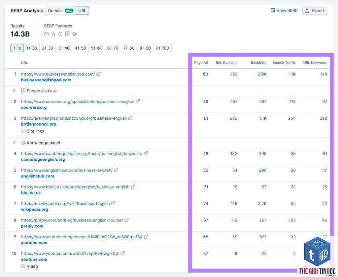Open external link icon for businessenglishpod.com URL
338x277 pixels.
98,74
